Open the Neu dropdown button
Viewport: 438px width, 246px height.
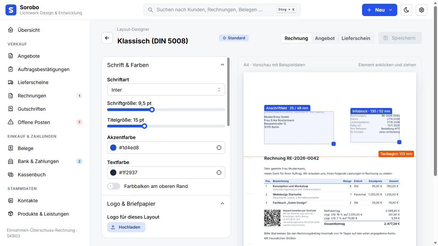[x=379, y=10]
